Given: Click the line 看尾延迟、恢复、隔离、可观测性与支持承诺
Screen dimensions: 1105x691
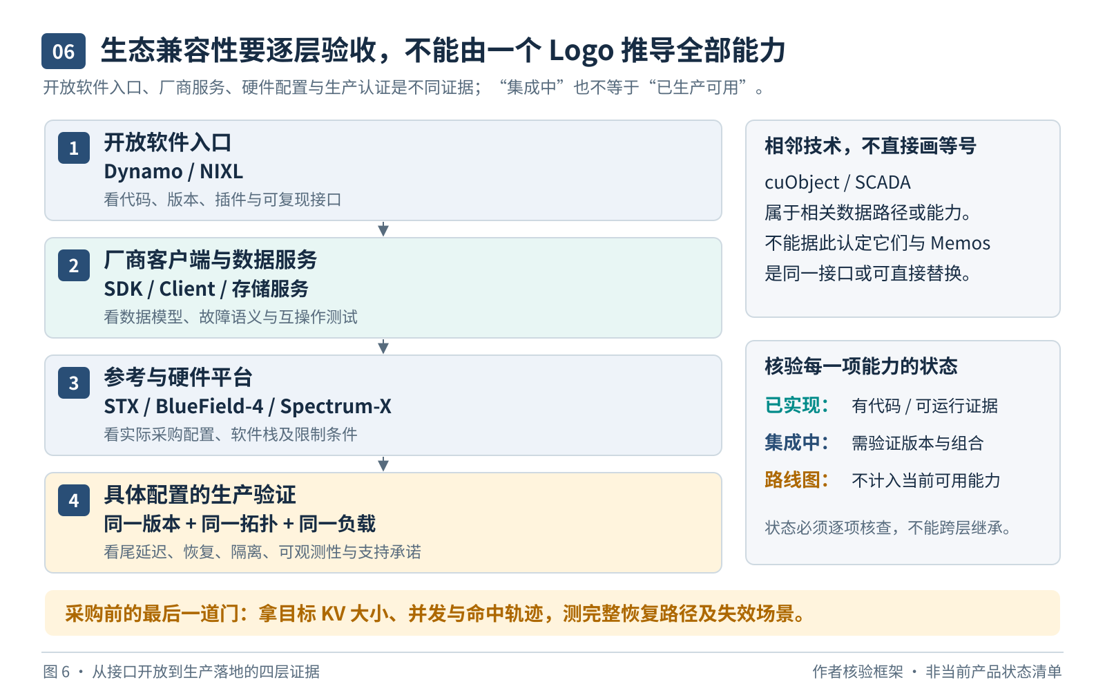Looking at the screenshot, I should [x=262, y=552].
